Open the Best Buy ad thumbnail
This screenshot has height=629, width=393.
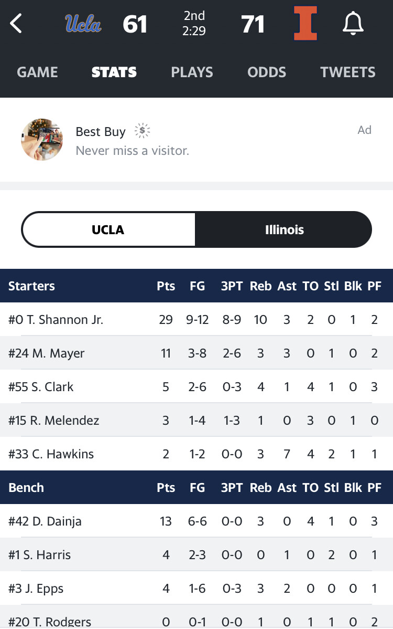42,140
